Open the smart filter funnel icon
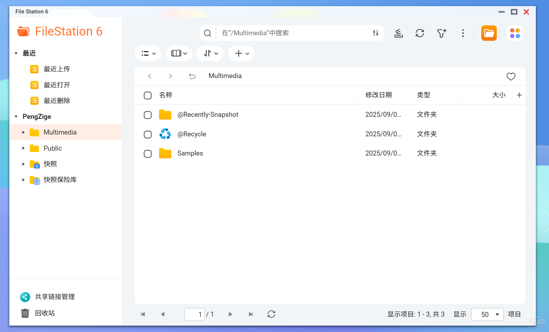The image size is (549, 332). coord(441,33)
